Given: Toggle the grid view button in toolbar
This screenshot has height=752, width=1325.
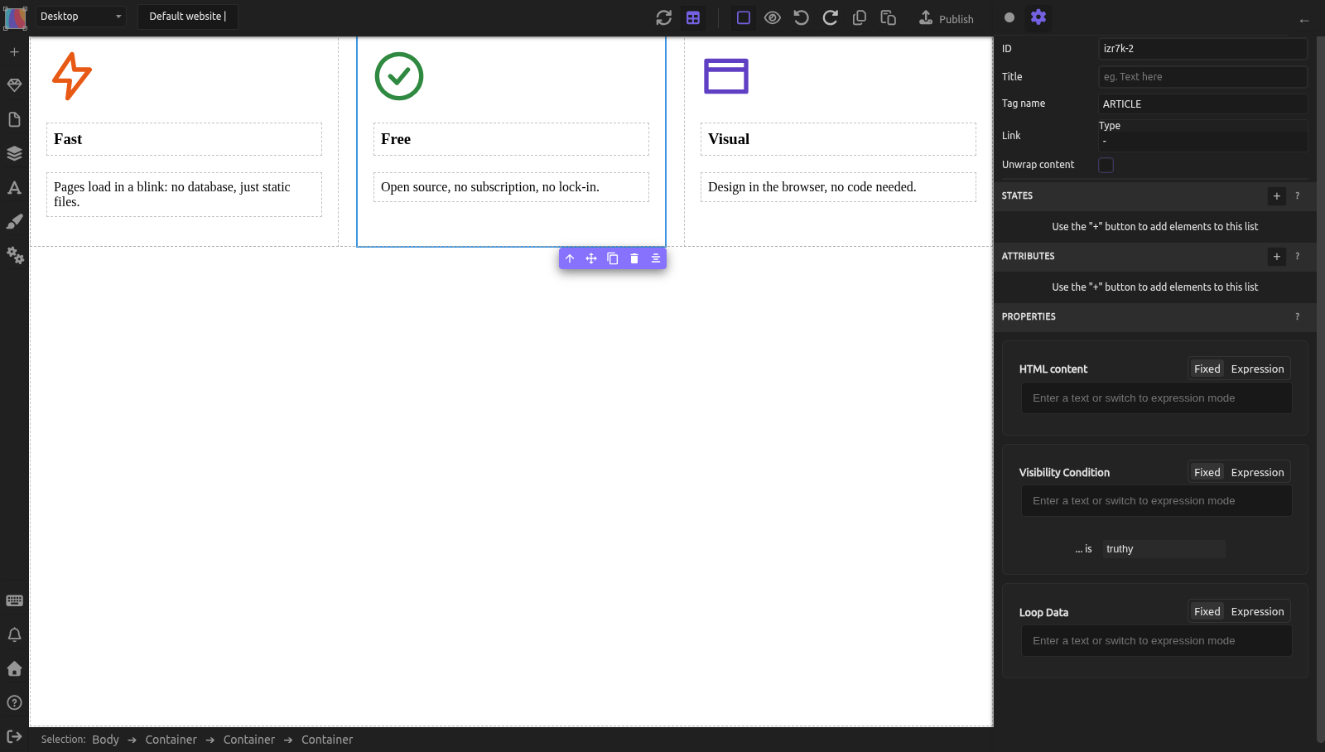Looking at the screenshot, I should click(693, 17).
